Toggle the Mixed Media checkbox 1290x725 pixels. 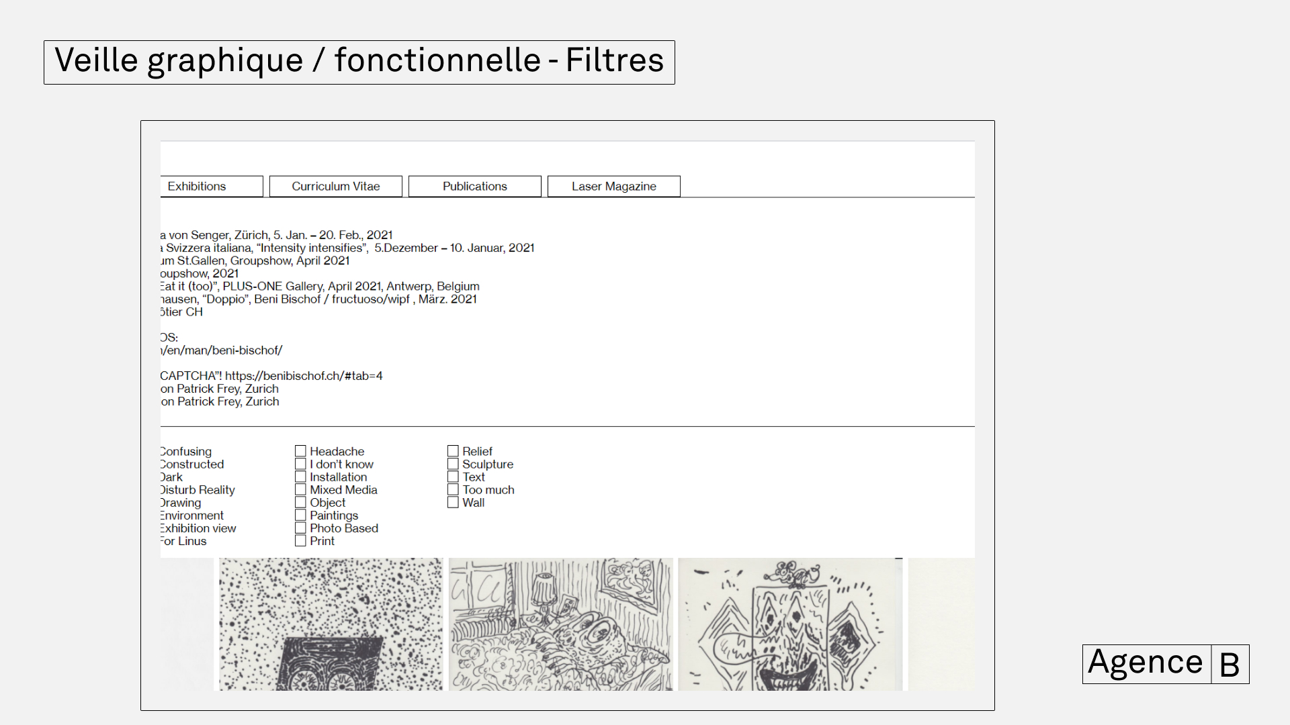[x=300, y=489]
